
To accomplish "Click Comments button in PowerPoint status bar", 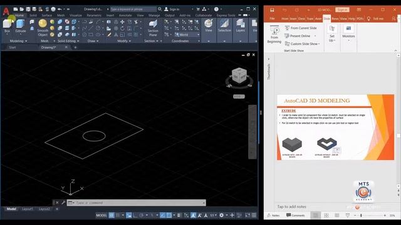I will coord(295,216).
